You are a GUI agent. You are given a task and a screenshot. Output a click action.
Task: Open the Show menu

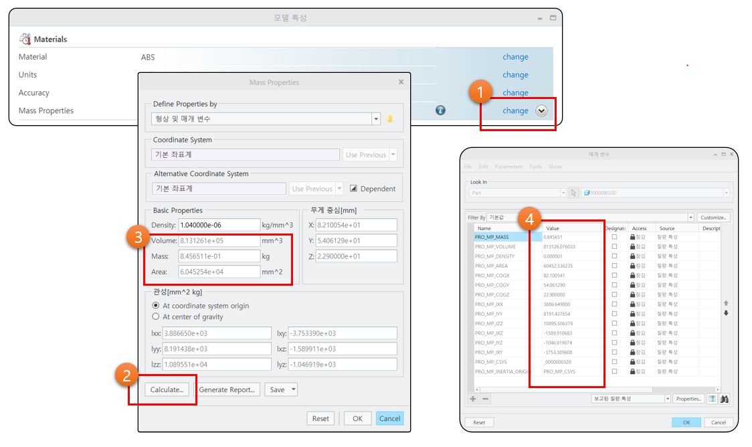[555, 167]
